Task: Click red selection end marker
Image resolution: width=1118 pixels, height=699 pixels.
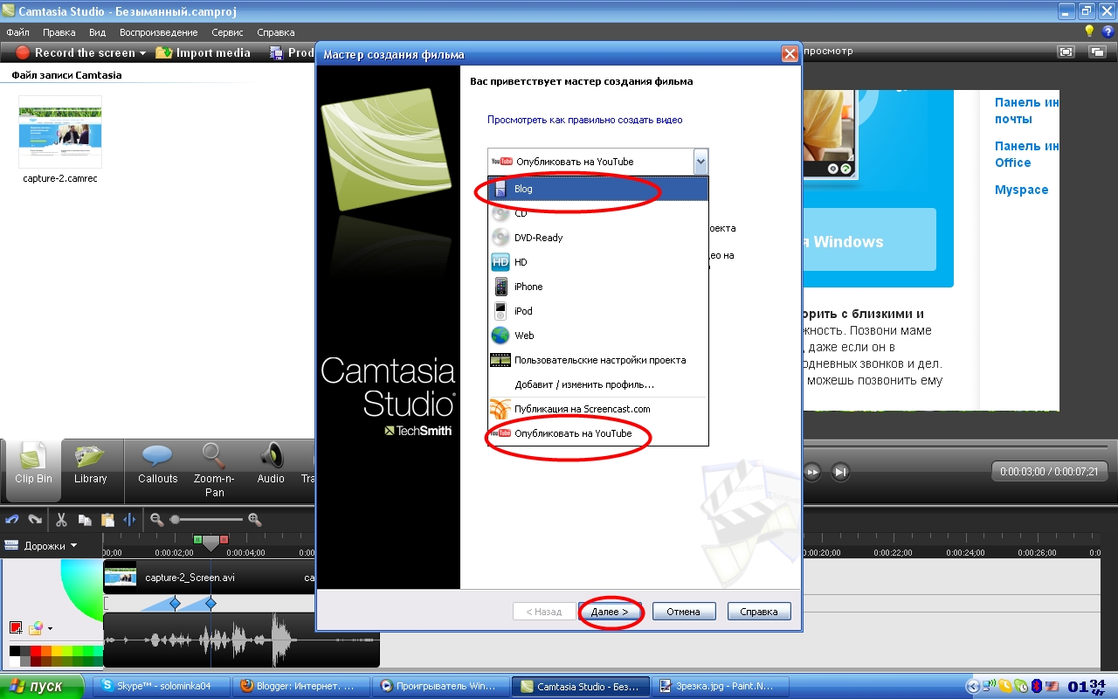Action: [224, 540]
